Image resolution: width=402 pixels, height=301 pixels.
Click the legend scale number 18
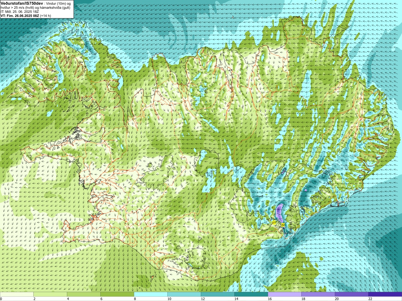tap(303, 299)
